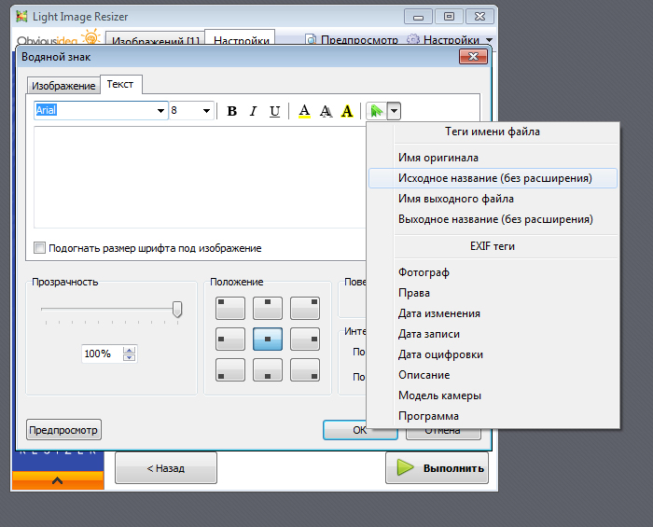Click the transparency slider handle

pos(177,310)
